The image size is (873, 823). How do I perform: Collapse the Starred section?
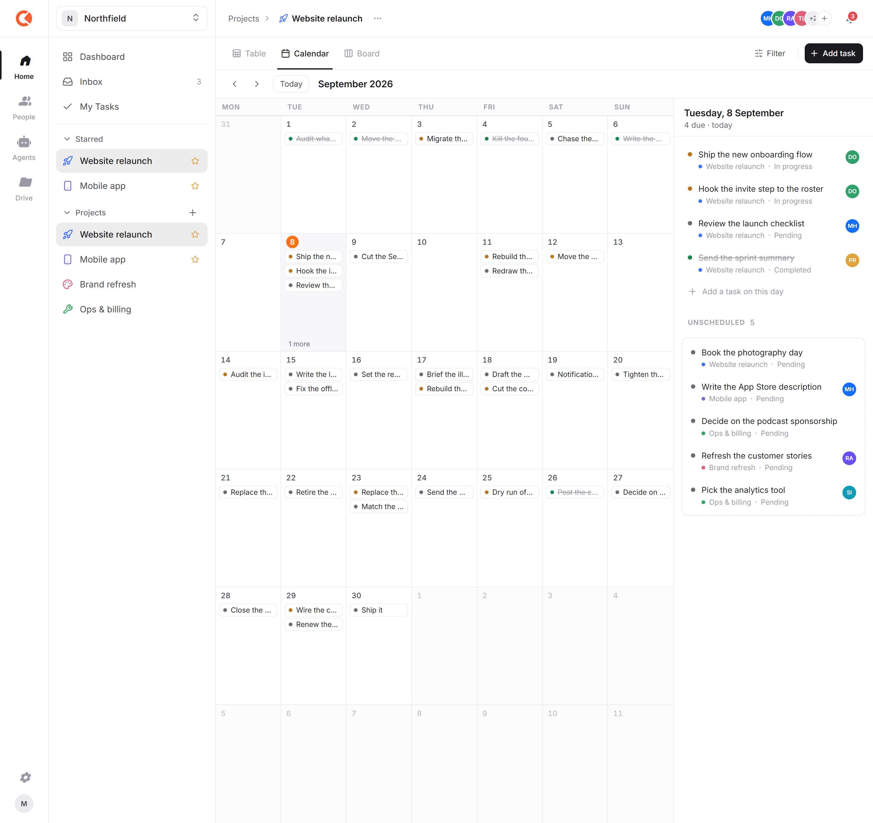point(67,139)
